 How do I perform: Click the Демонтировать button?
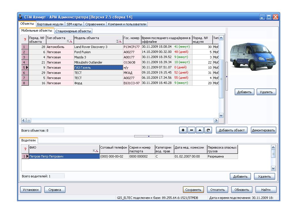(263, 130)
